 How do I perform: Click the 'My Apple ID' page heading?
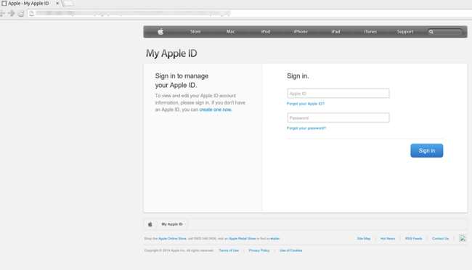click(171, 53)
